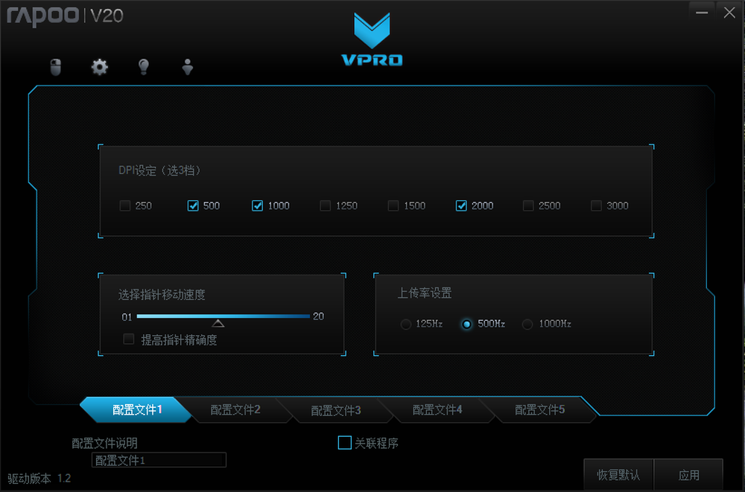This screenshot has width=745, height=492.
Task: Toggle 提高指针精确度 checkbox
Action: pos(128,339)
